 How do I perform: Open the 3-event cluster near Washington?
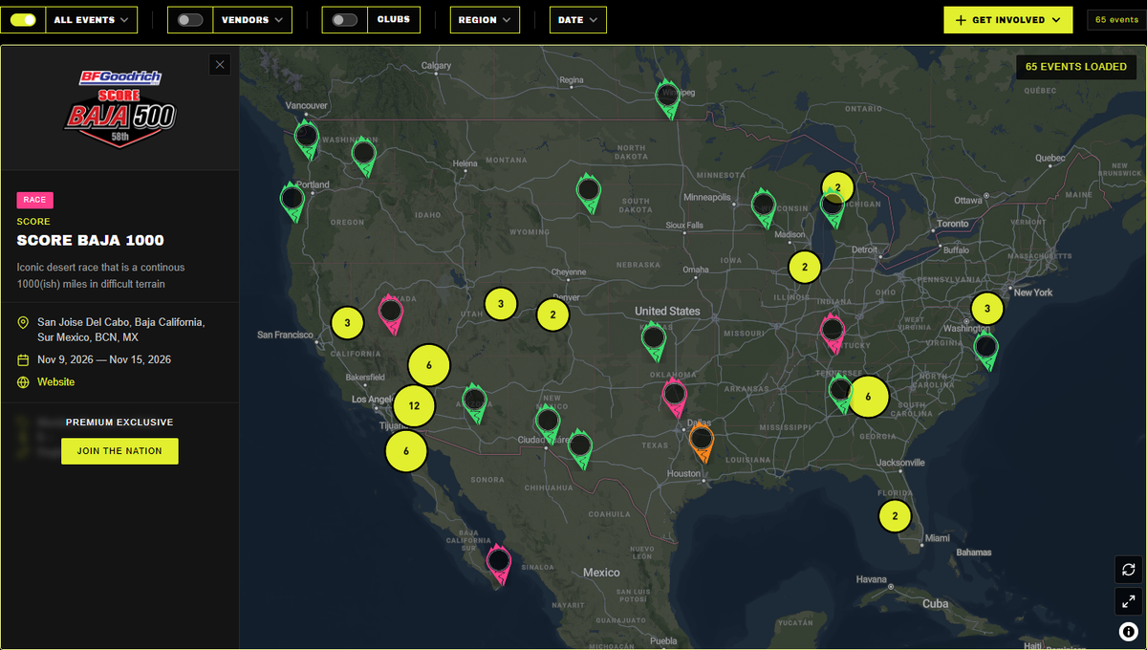[x=987, y=308]
